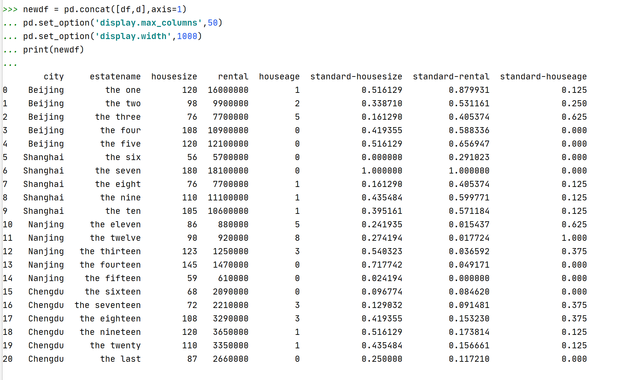Viewport: 642px width, 380px height.
Task: Click the 'display.max_columns' string in code
Action: pos(148,23)
